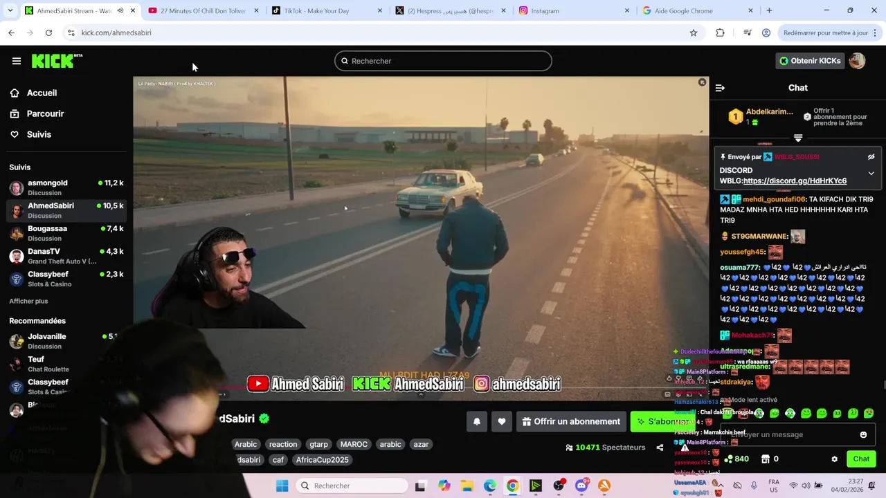Switch to the TikTok tab
The image size is (886, 498).
pyautogui.click(x=326, y=10)
